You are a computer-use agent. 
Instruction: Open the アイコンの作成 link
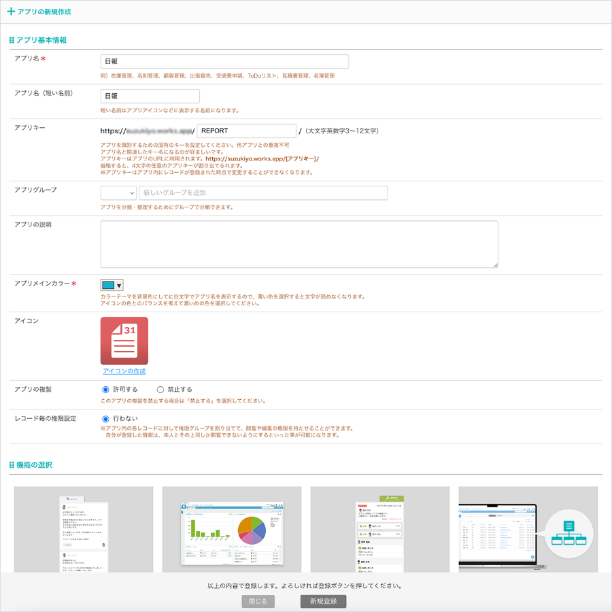point(124,371)
